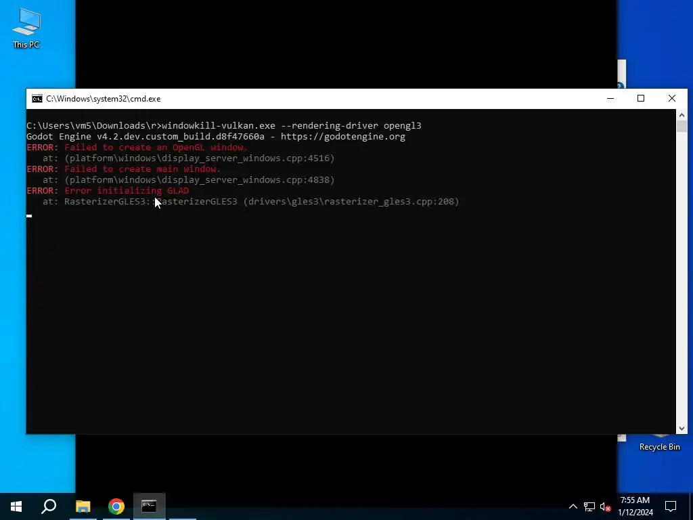The width and height of the screenshot is (693, 520).
Task: Show hidden system tray icons
Action: (x=573, y=506)
